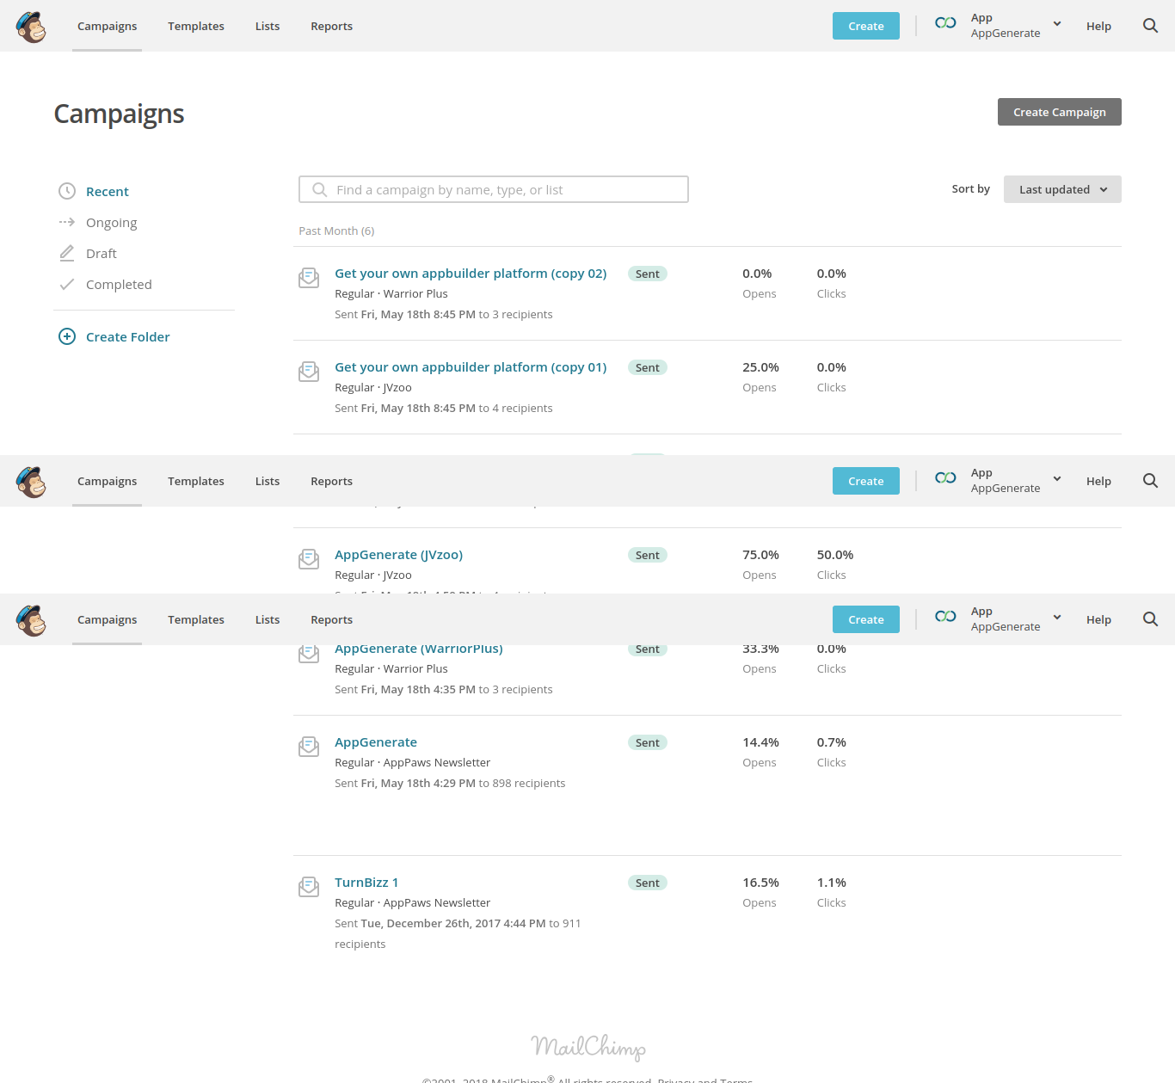
Task: Focus the Find a campaign search field
Action: pyautogui.click(x=494, y=189)
